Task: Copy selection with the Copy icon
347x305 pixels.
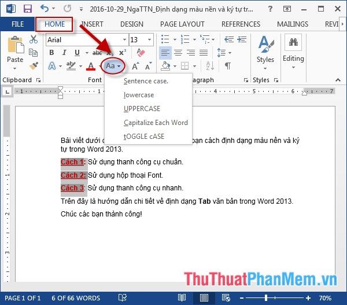Action: point(34,53)
